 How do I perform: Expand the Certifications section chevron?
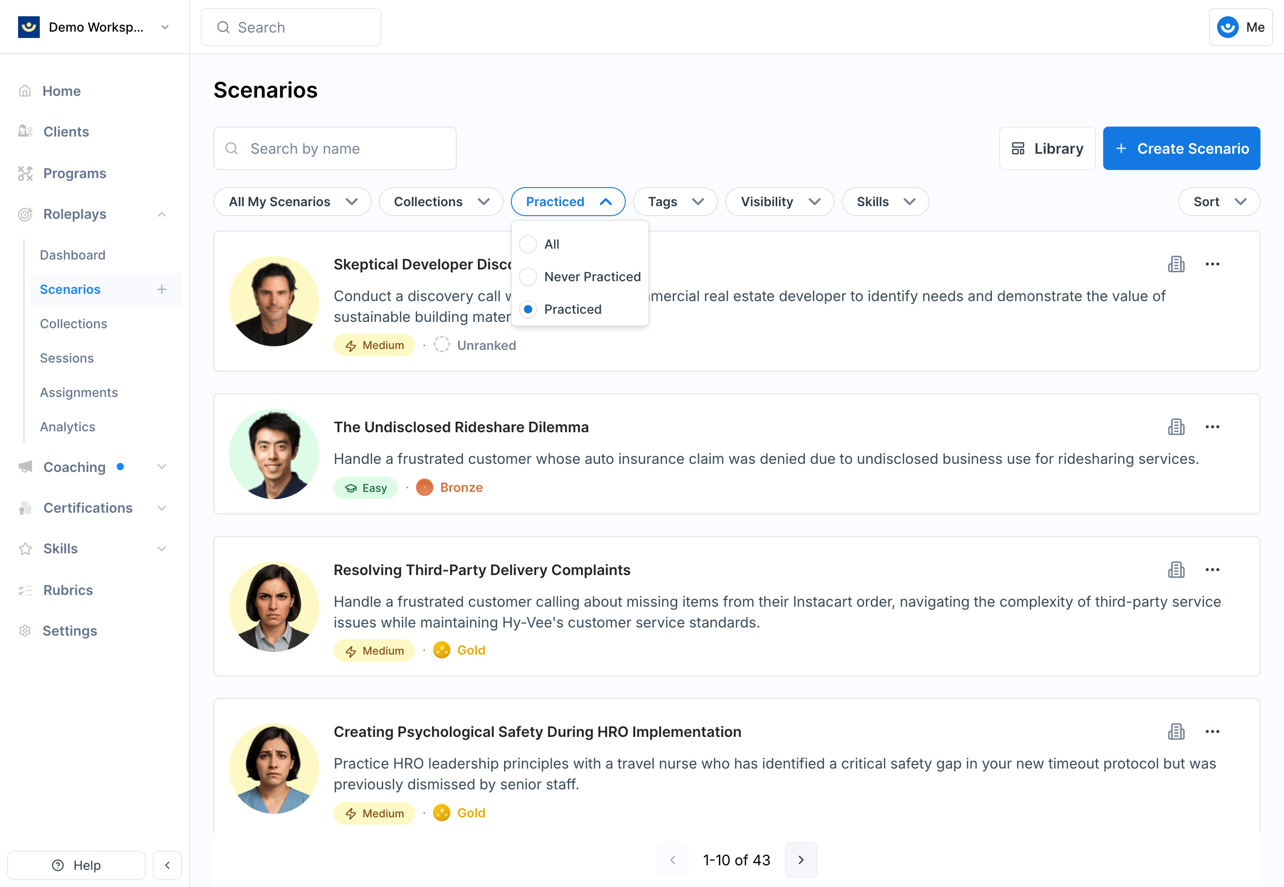click(162, 508)
